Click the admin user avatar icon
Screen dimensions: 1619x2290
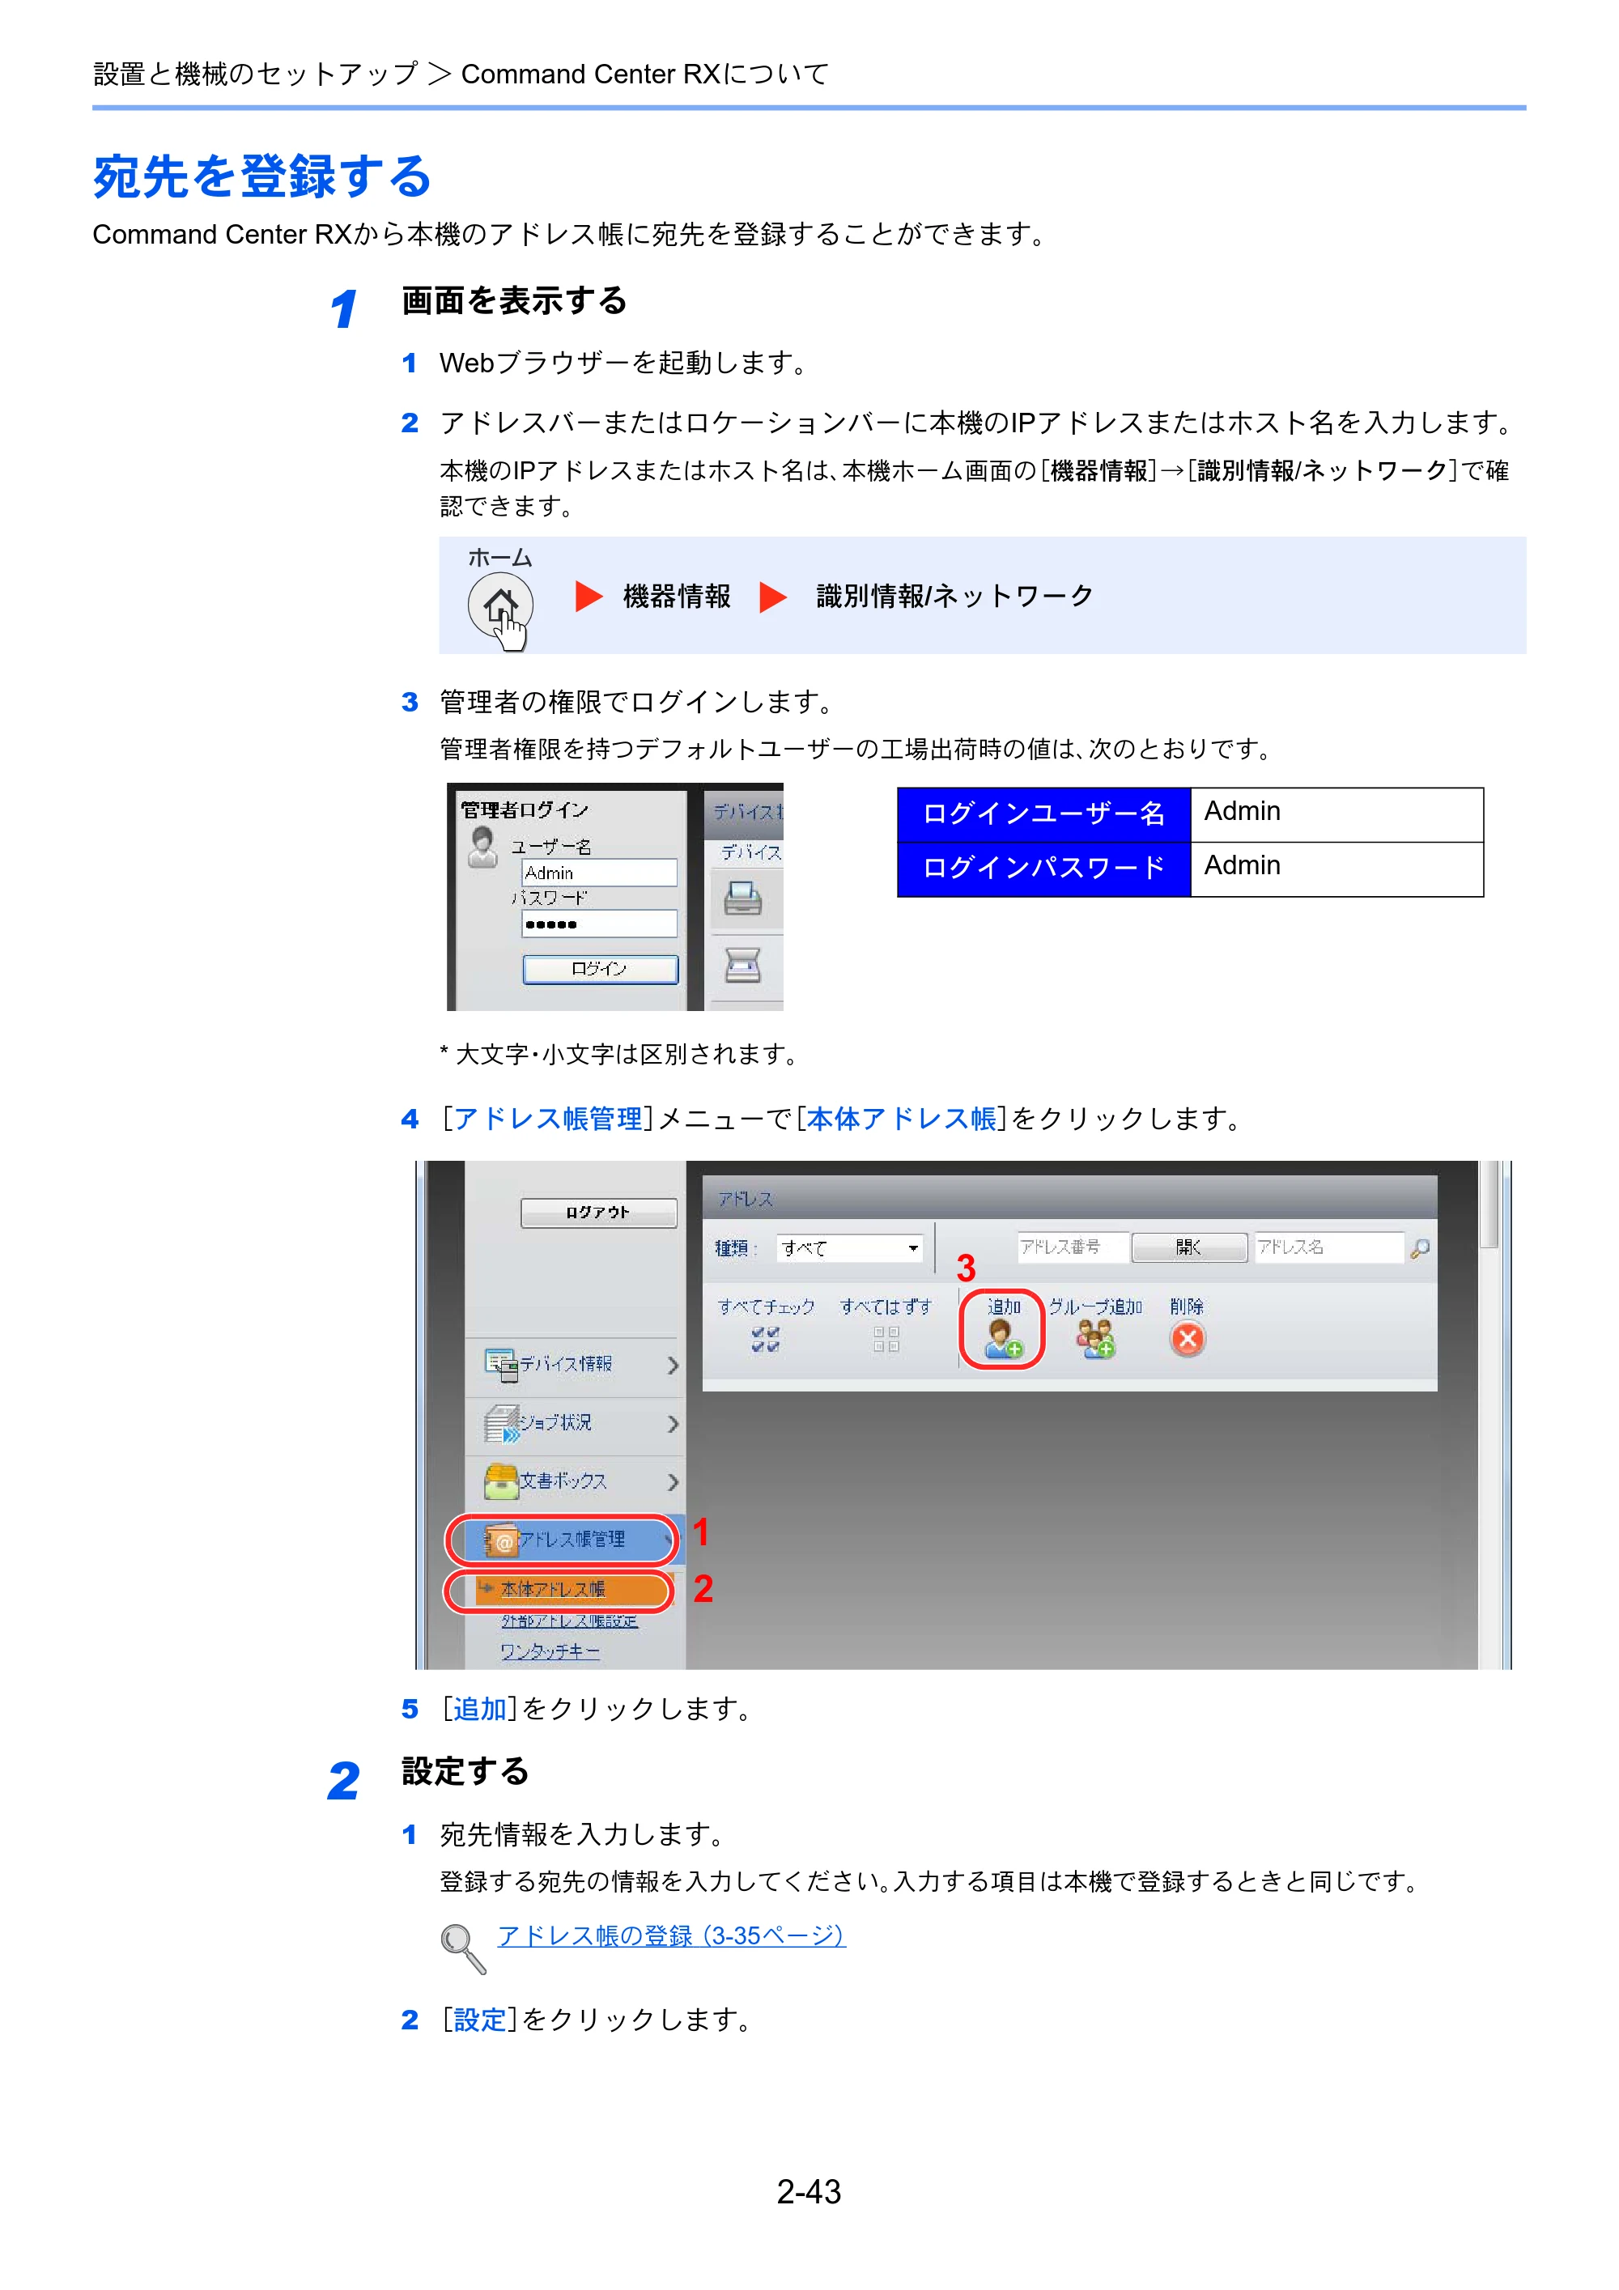coord(482,847)
